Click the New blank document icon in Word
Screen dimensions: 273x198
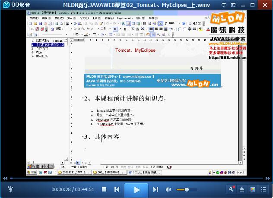pyautogui.click(x=30, y=23)
